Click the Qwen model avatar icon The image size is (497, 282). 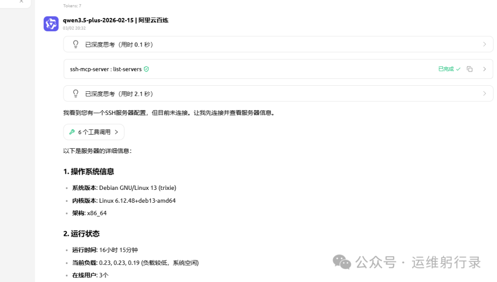pos(51,24)
